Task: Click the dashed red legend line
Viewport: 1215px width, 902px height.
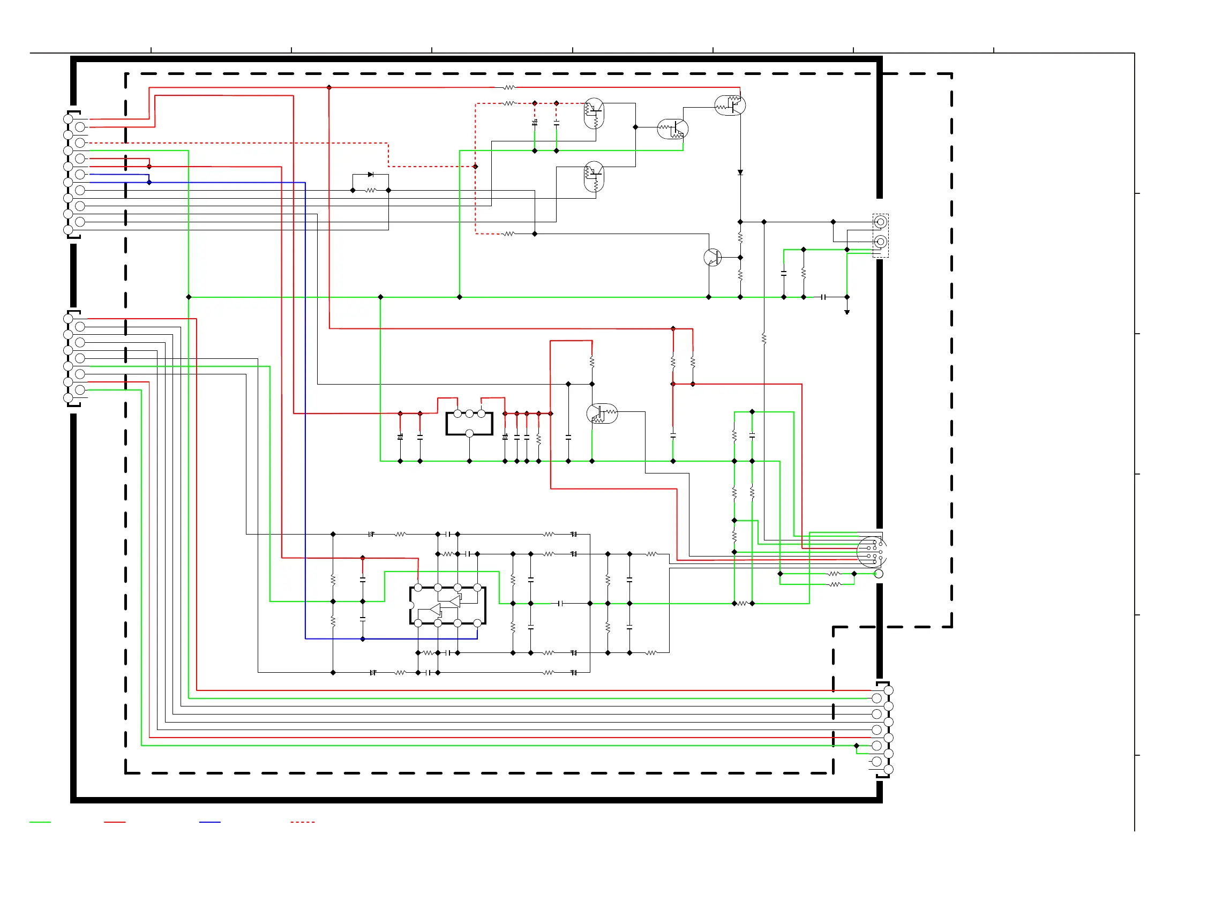Action: click(303, 822)
